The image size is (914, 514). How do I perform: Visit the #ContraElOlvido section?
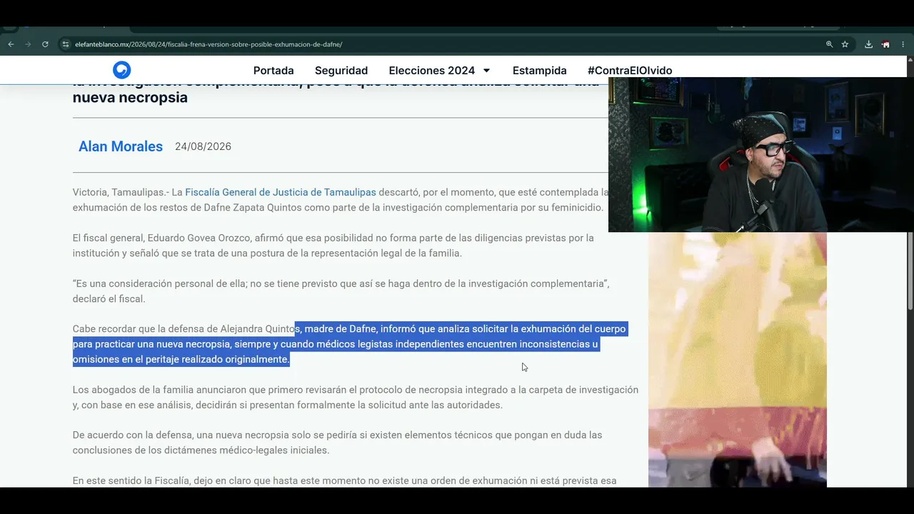point(630,71)
